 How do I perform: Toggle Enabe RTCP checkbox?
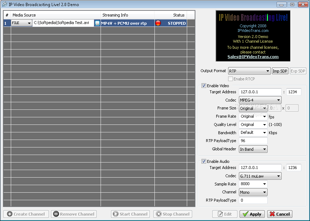pos(230,79)
